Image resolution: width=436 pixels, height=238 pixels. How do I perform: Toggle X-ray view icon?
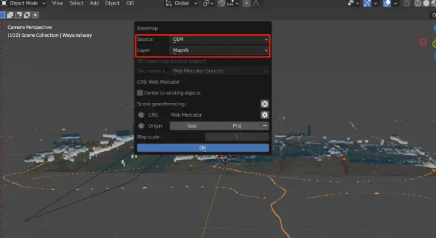tap(406, 3)
